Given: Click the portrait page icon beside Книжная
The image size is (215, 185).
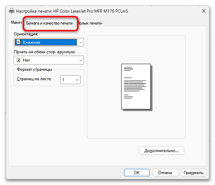Looking at the screenshot, I should coord(19,42).
